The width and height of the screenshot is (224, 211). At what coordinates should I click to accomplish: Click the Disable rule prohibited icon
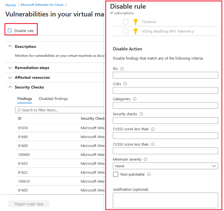pos(10,30)
